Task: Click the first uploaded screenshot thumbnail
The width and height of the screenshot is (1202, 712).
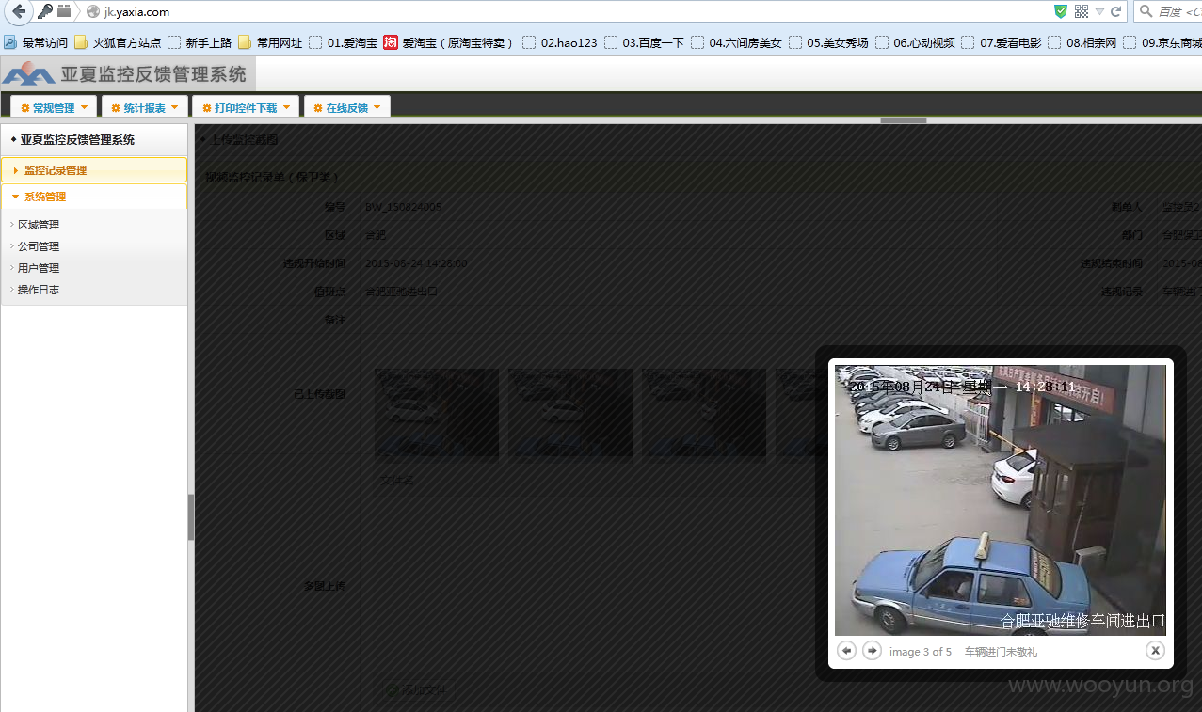Action: pyautogui.click(x=437, y=413)
